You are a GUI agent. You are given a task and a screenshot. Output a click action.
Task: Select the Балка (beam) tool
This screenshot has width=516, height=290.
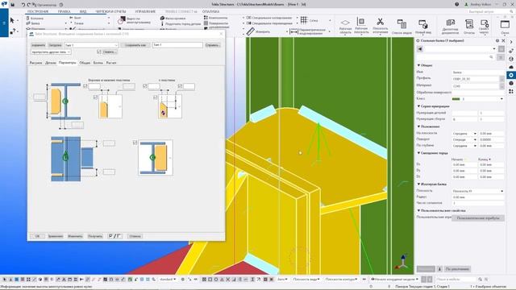(x=33, y=23)
